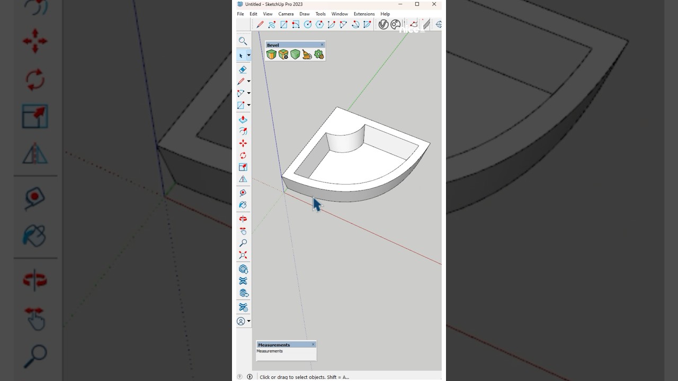Select the Arc tool in top toolbar
678x381 pixels.
click(332, 24)
